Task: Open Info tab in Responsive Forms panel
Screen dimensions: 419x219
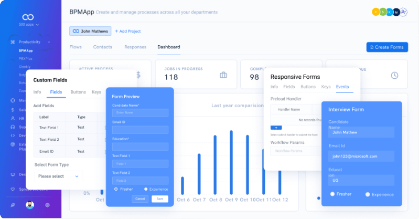Action: 274,87
